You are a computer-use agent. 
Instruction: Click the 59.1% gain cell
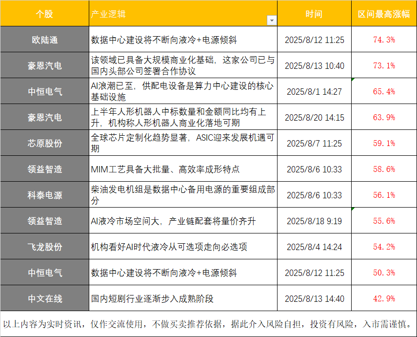pyautogui.click(x=384, y=143)
